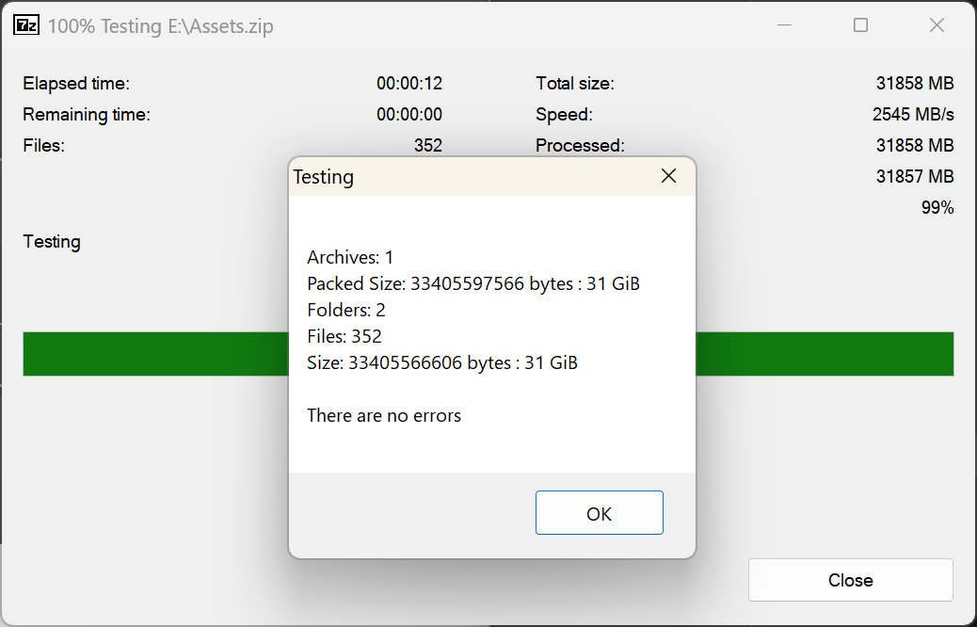This screenshot has width=977, height=627.
Task: Click the "Archives: 1" line in the dialog
Action: click(x=350, y=257)
